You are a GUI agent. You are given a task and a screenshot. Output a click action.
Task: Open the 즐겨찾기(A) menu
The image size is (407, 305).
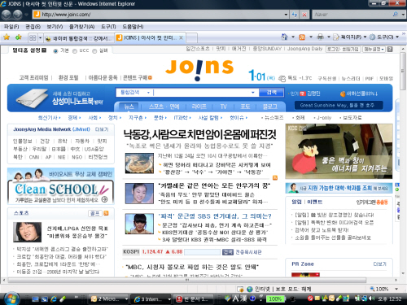[81, 27]
